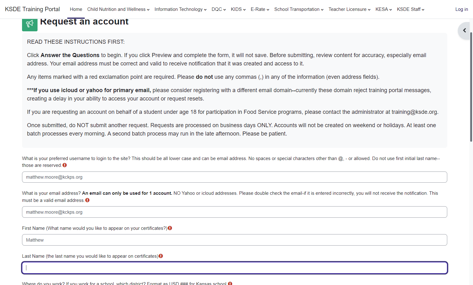Image resolution: width=473 pixels, height=285 pixels.
Task: Open the KSDE Staff dropdown
Action: (411, 9)
